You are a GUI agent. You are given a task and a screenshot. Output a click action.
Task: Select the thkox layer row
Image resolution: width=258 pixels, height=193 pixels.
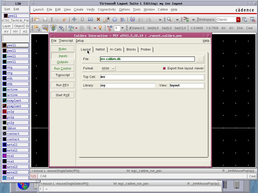[x=16, y=128]
